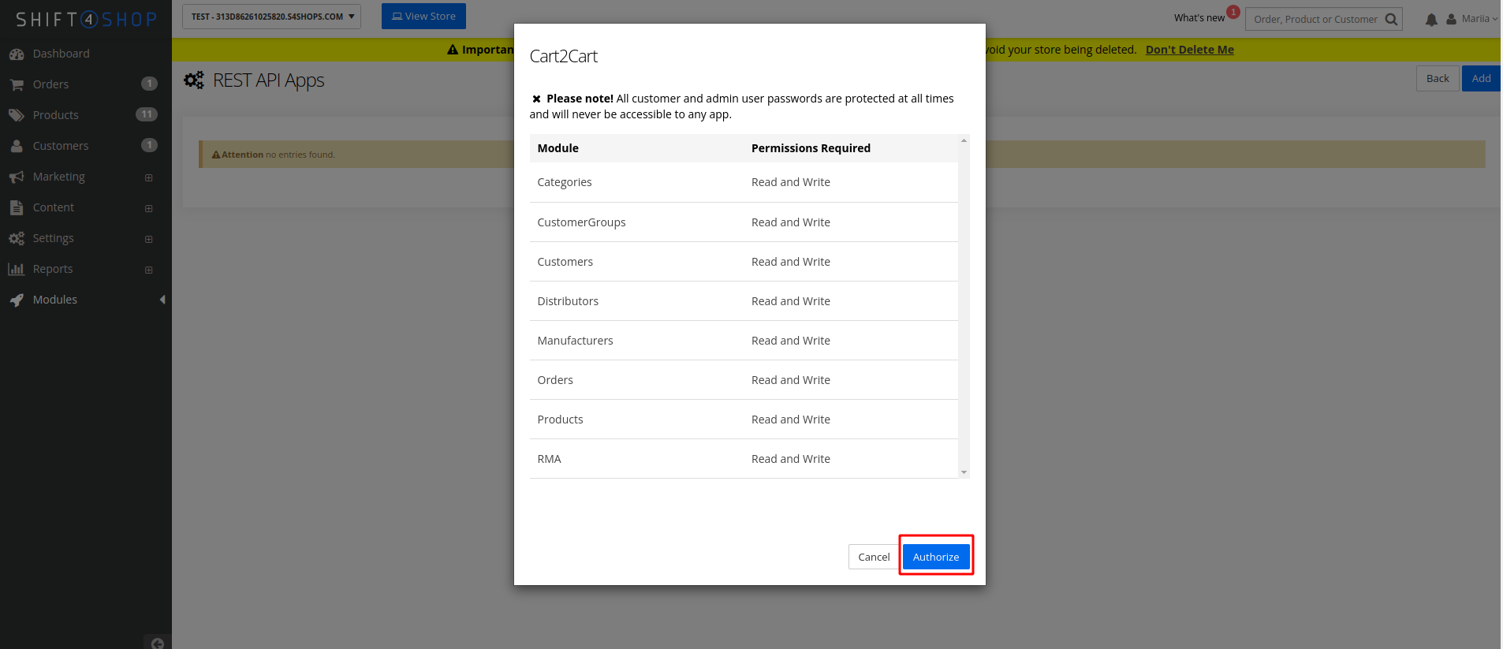Expand the Marketing submenu plus icon
Screen dimensions: 1503x649
coord(148,177)
